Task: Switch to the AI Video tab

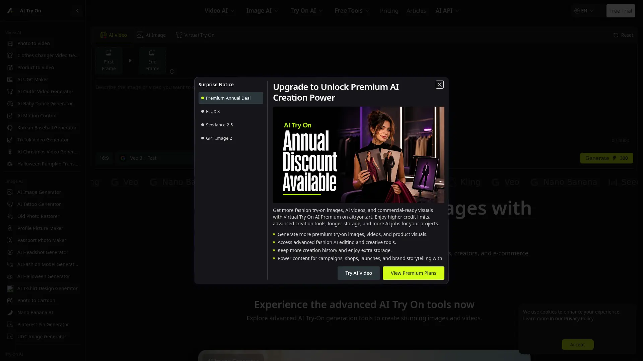Action: tap(114, 35)
